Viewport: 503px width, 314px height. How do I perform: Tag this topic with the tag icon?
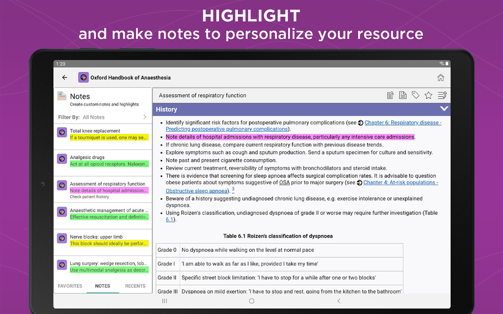tap(415, 95)
